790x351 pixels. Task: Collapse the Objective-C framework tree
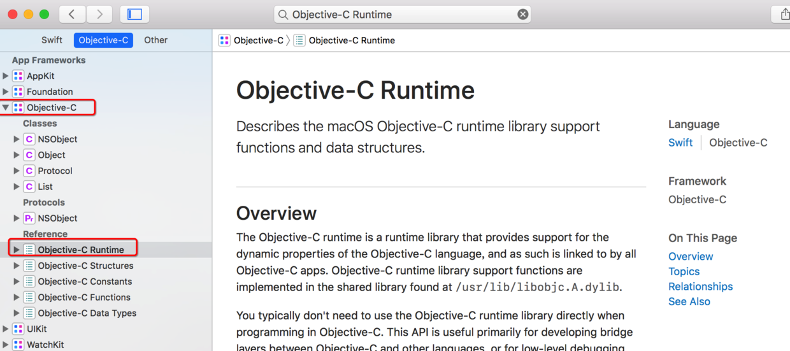pyautogui.click(x=6, y=108)
